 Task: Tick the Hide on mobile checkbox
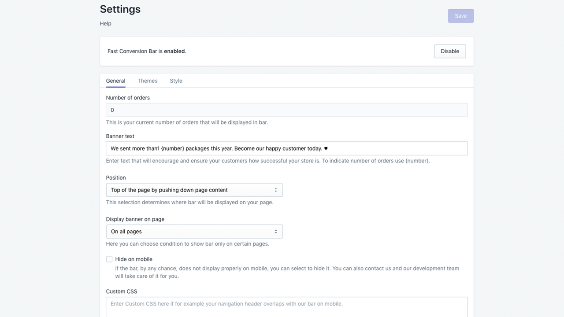coord(109,259)
